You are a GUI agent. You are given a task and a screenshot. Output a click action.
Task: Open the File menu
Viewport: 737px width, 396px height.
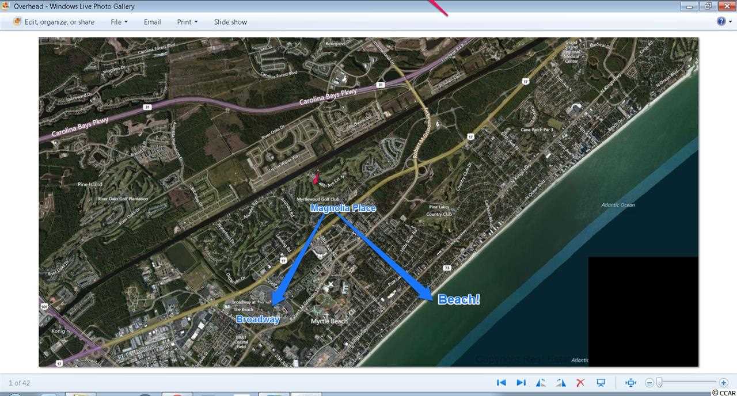pyautogui.click(x=119, y=22)
